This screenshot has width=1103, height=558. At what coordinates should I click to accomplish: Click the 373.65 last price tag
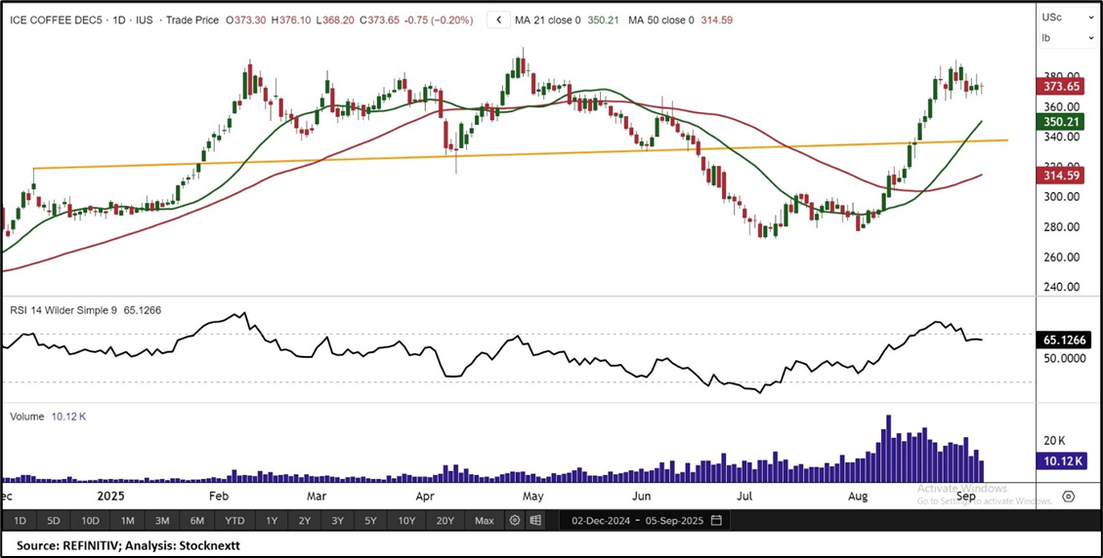point(1060,87)
